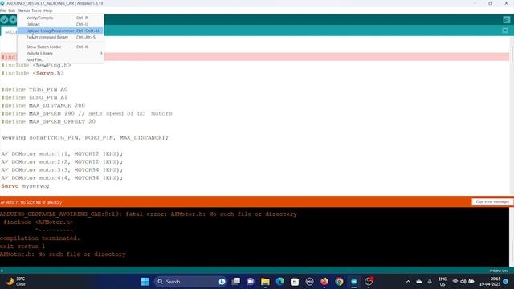Open the Windows Start menu
This screenshot has height=289, width=514.
[145, 282]
